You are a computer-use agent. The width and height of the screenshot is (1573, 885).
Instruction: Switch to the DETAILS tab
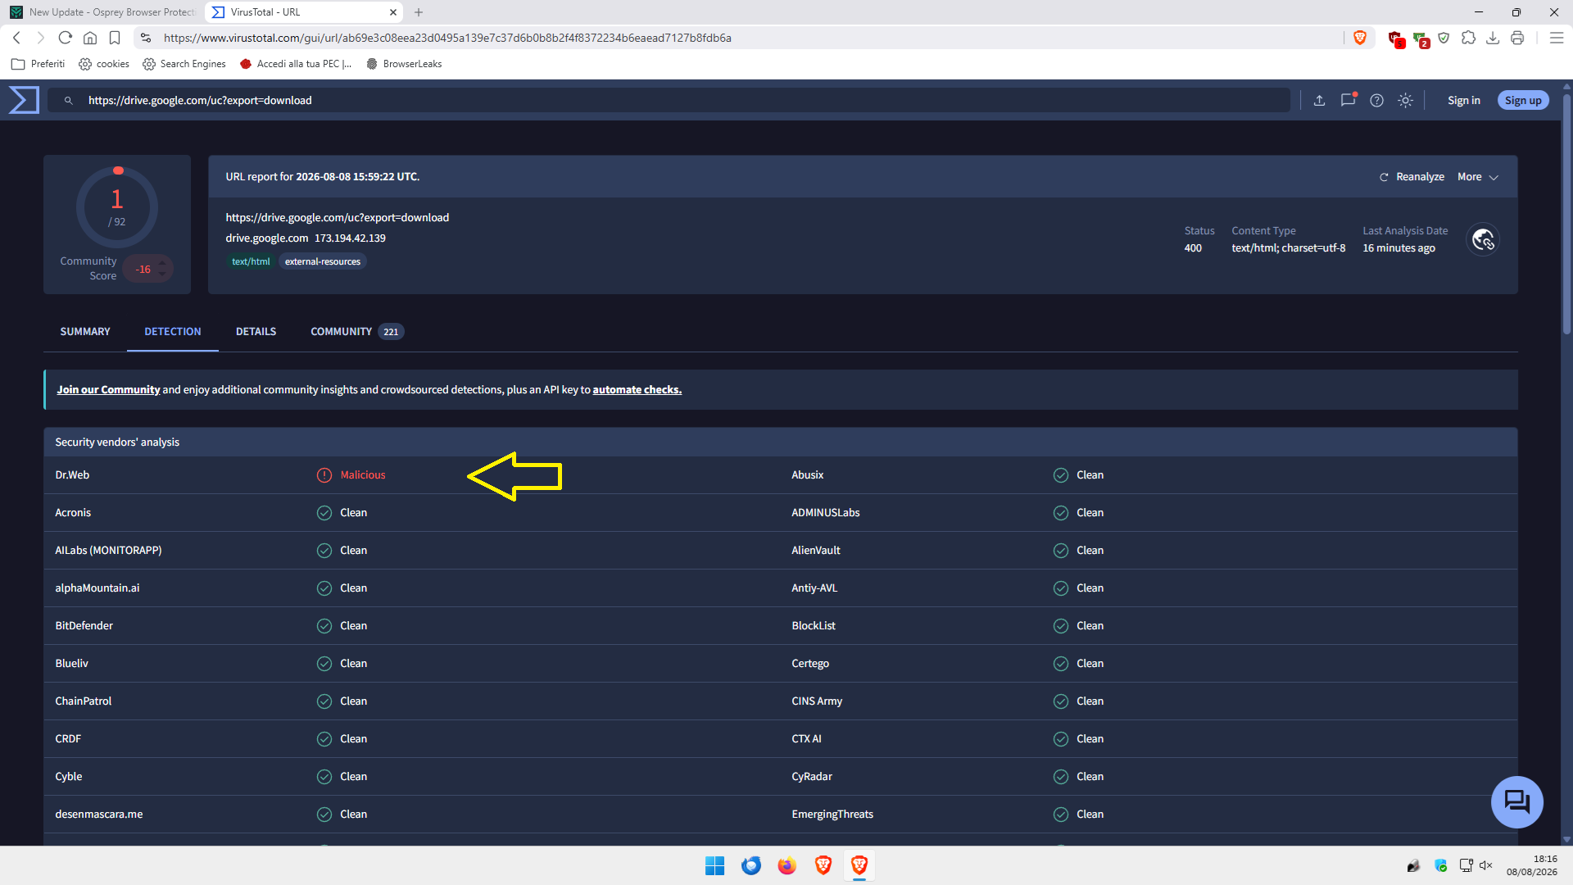(x=256, y=332)
